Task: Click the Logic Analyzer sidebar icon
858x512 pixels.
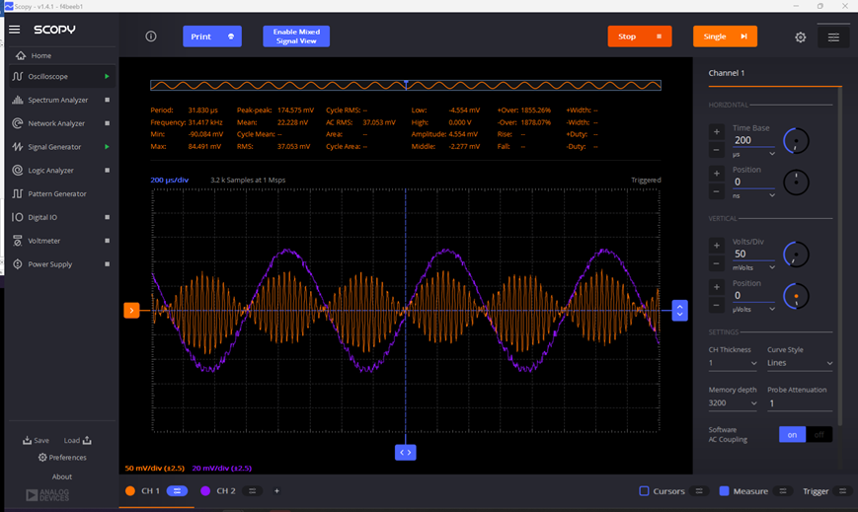Action: 18,170
